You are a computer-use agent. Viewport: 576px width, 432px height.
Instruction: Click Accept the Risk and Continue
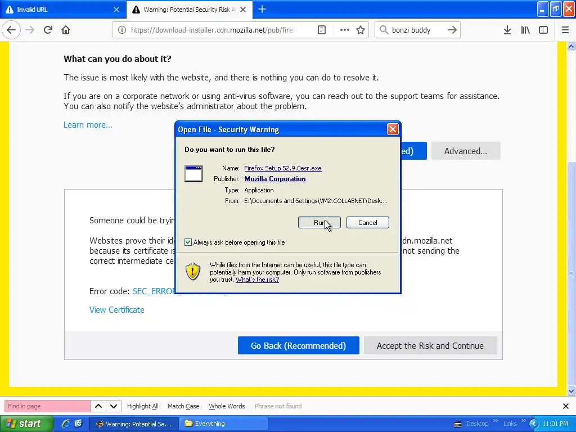tap(430, 345)
